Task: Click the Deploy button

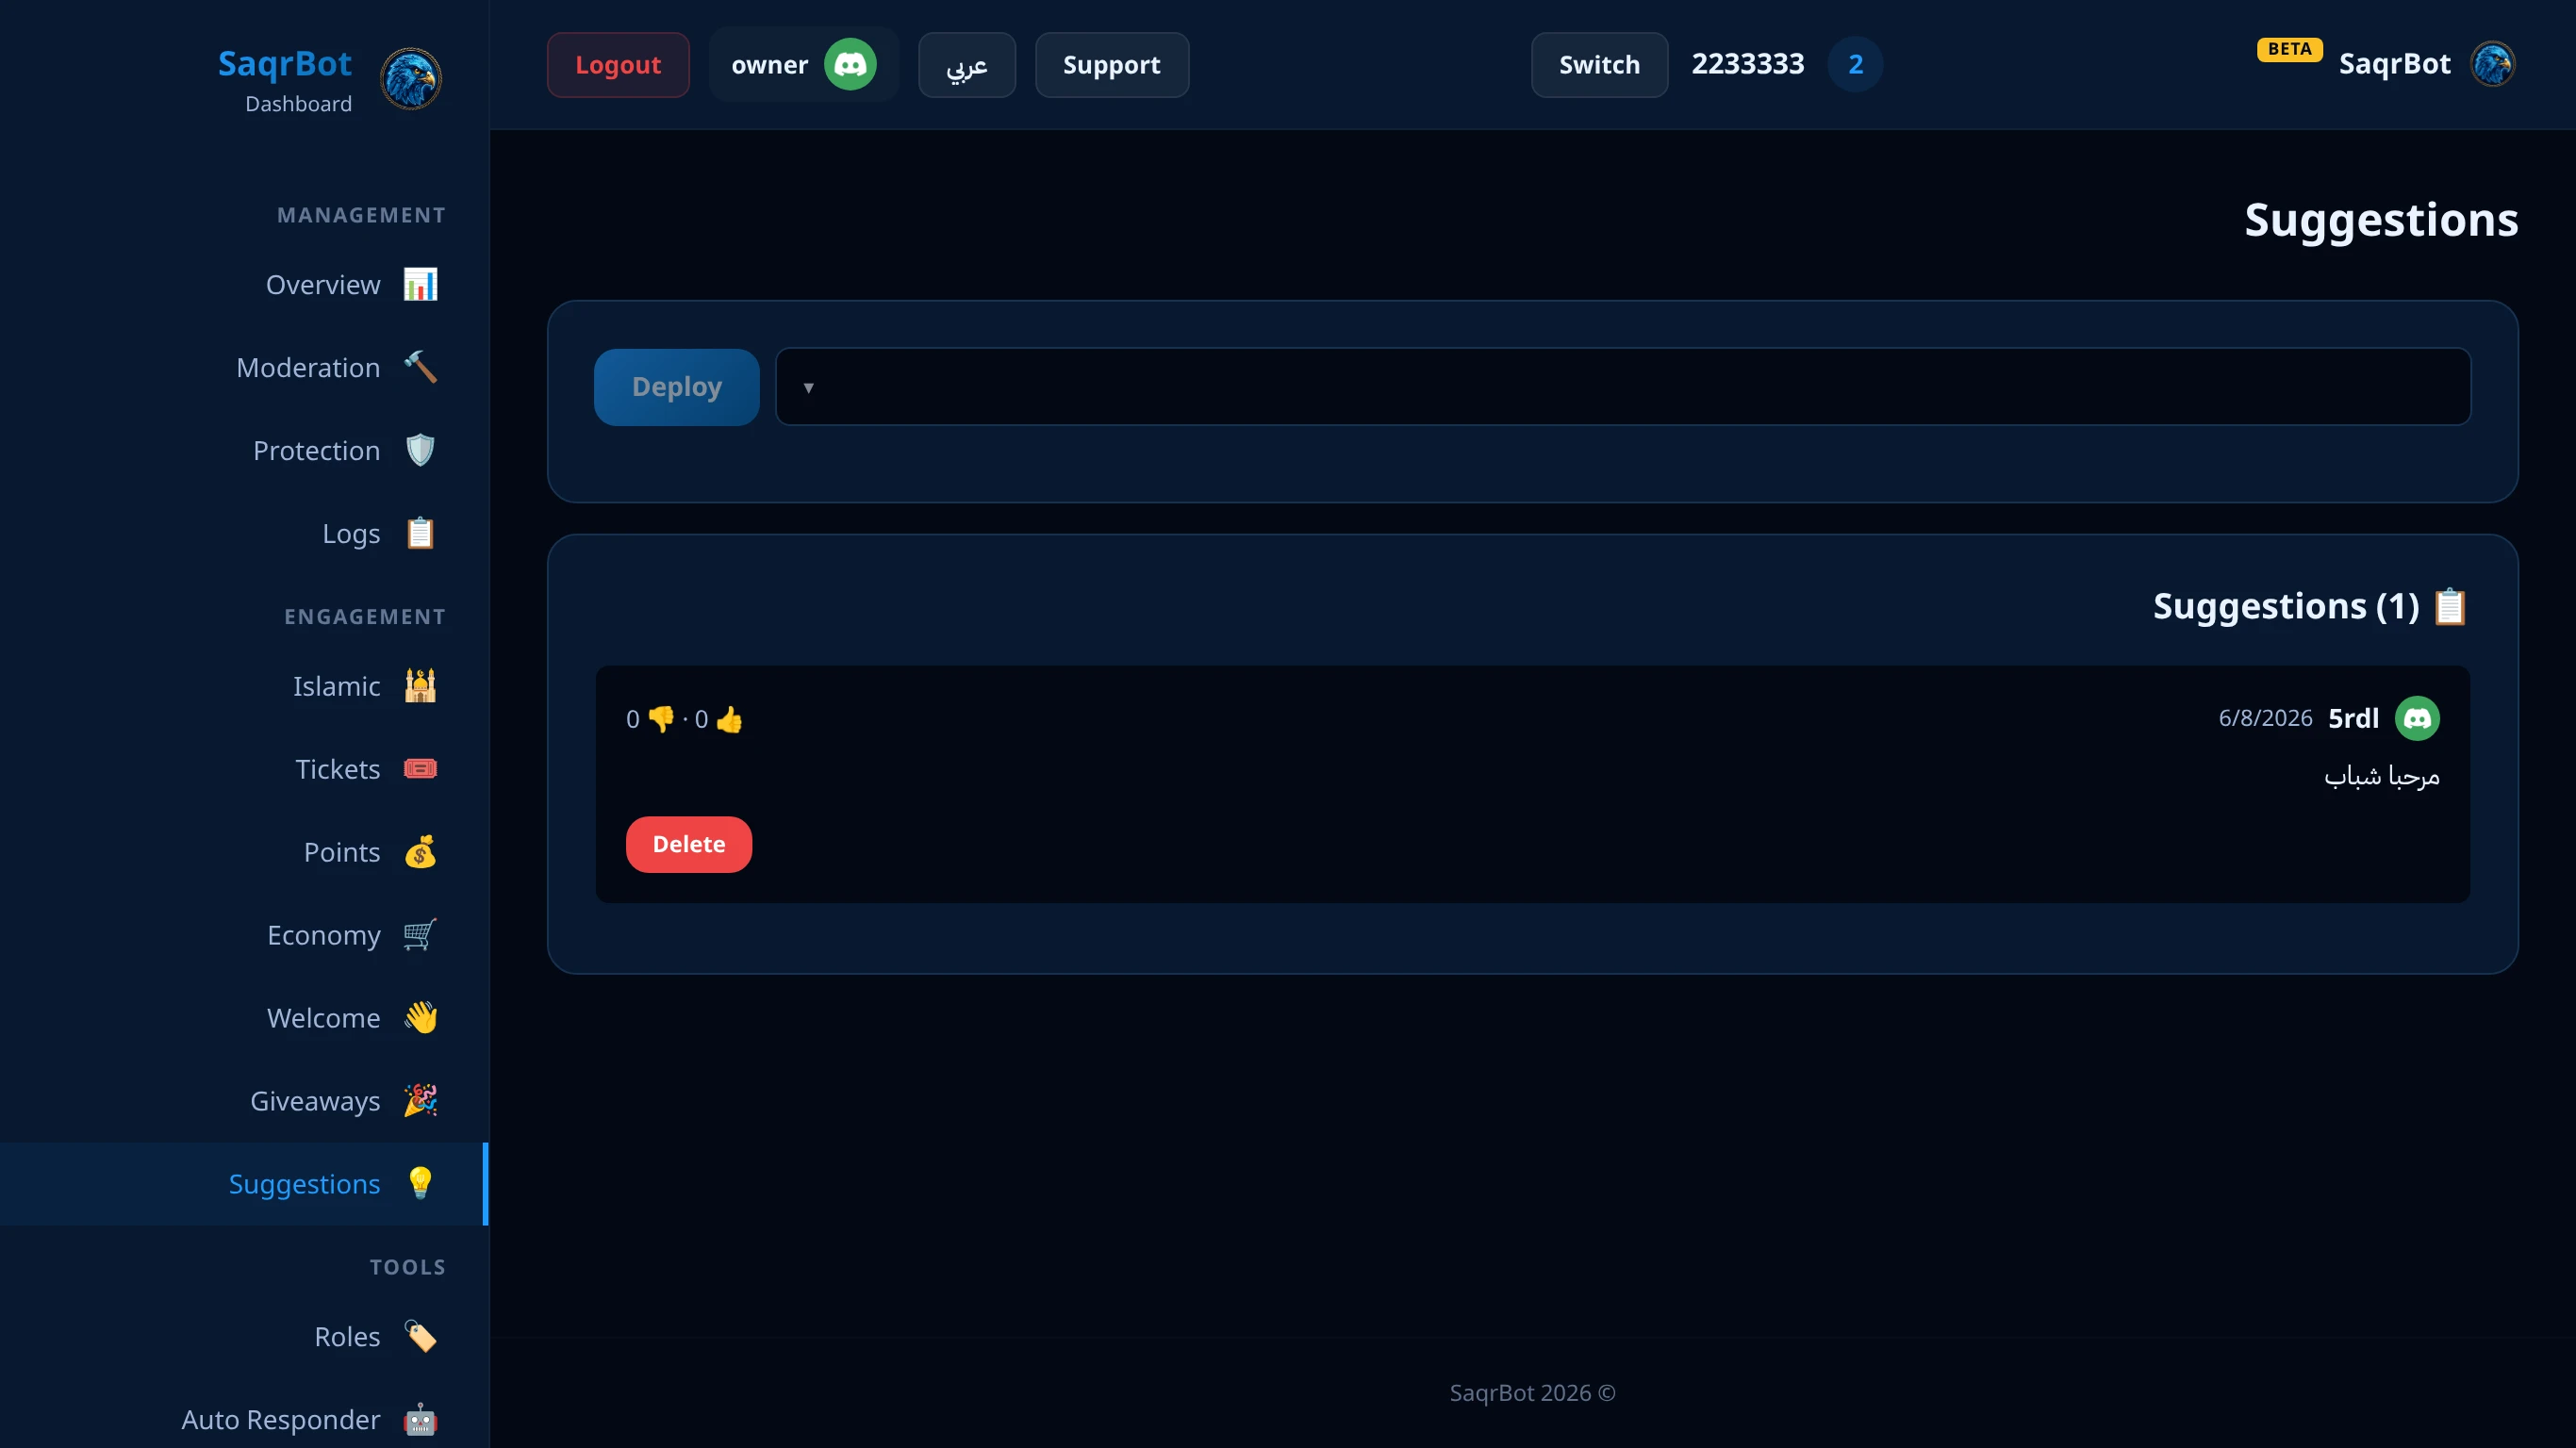Action: click(677, 387)
